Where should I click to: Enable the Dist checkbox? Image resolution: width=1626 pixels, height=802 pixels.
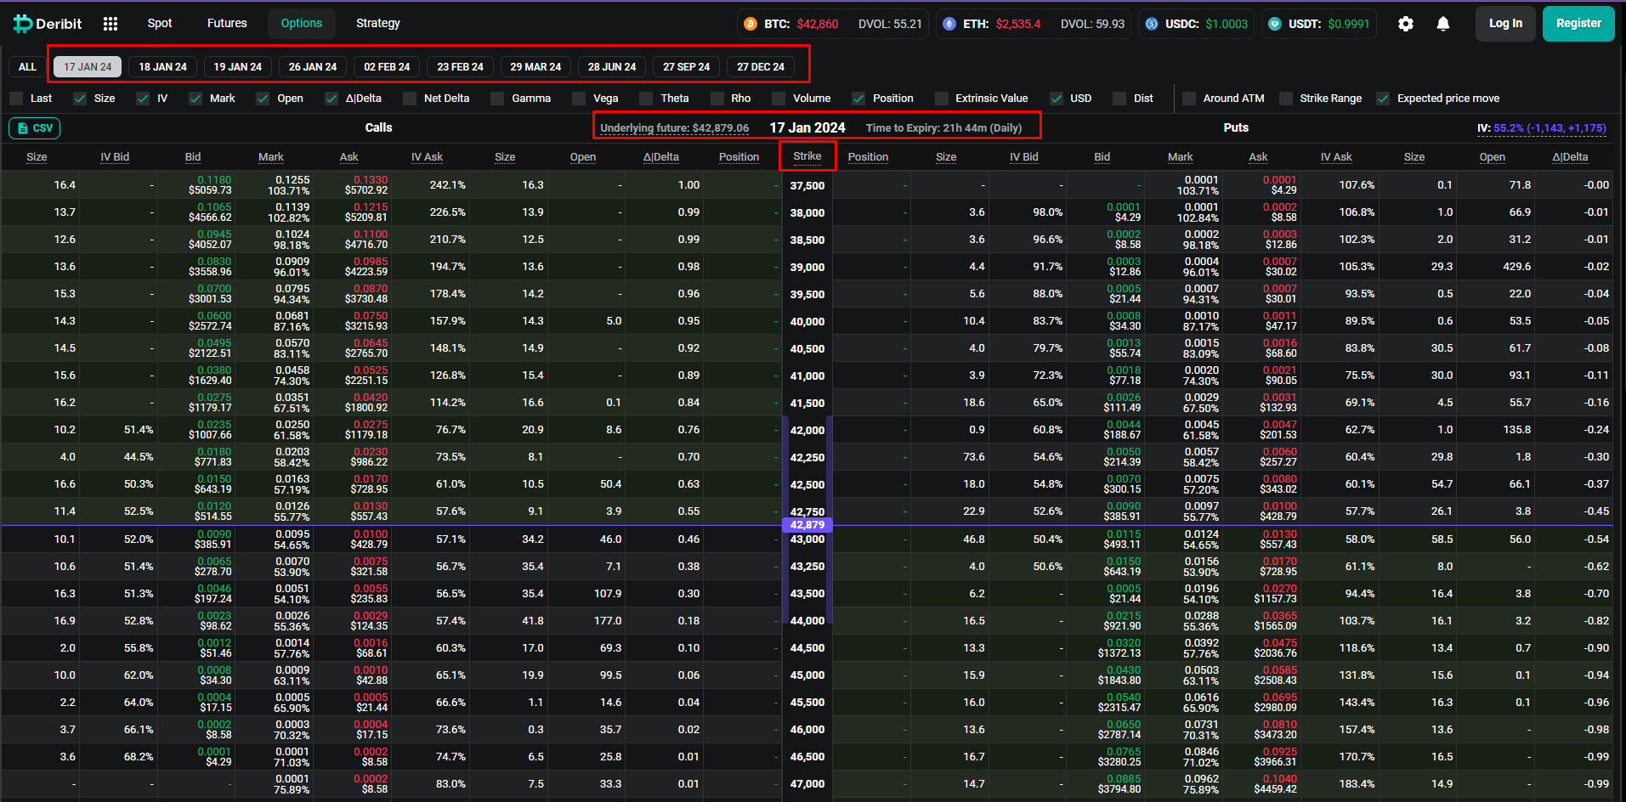[1119, 99]
